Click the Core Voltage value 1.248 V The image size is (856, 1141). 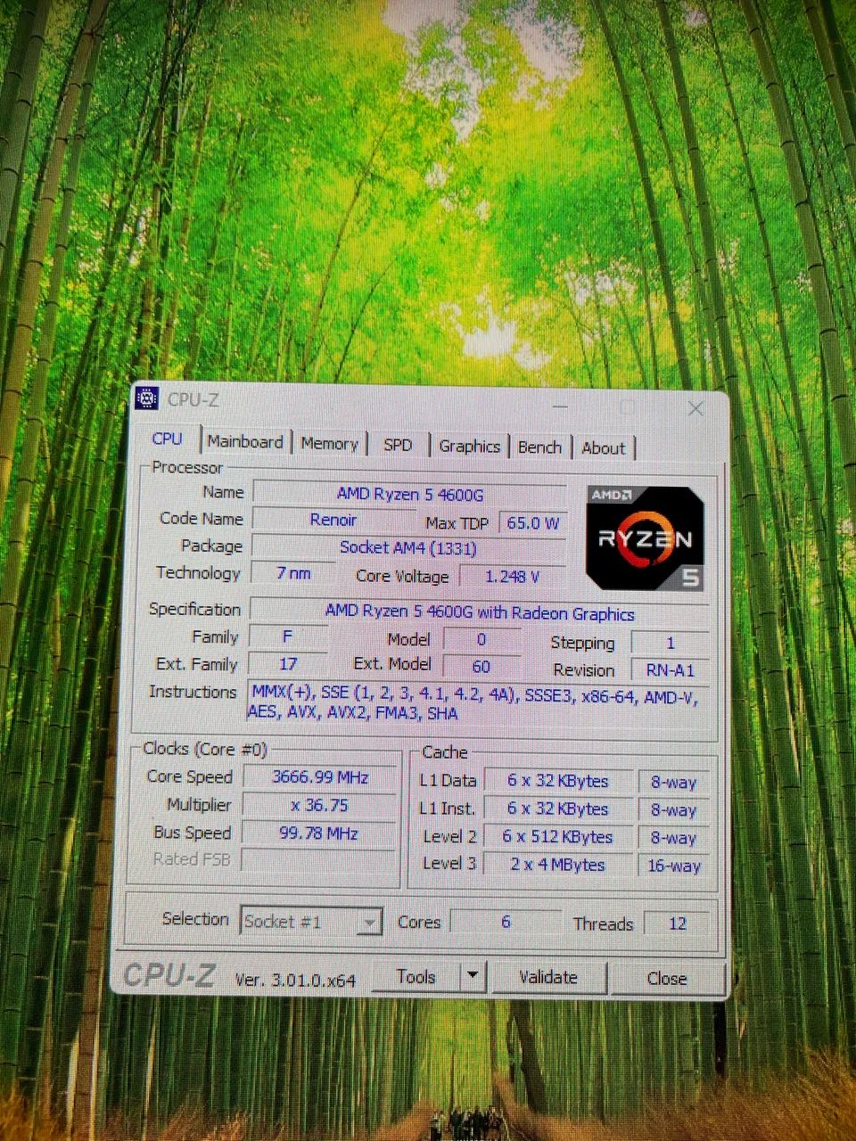pos(513,577)
